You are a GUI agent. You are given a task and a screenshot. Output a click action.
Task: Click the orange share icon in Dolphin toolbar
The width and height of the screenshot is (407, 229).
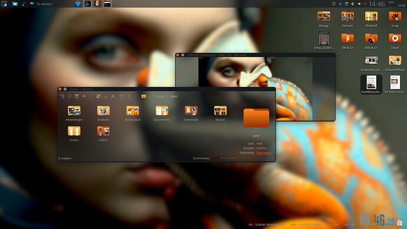(x=106, y=96)
